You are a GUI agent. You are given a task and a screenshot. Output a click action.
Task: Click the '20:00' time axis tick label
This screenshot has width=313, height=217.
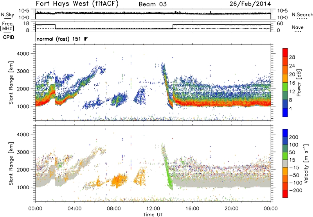pyautogui.click(x=232, y=209)
